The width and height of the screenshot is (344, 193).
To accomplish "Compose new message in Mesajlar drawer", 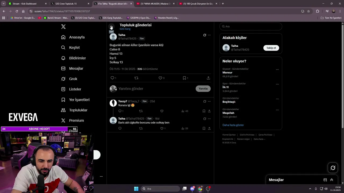I will point(325,180).
